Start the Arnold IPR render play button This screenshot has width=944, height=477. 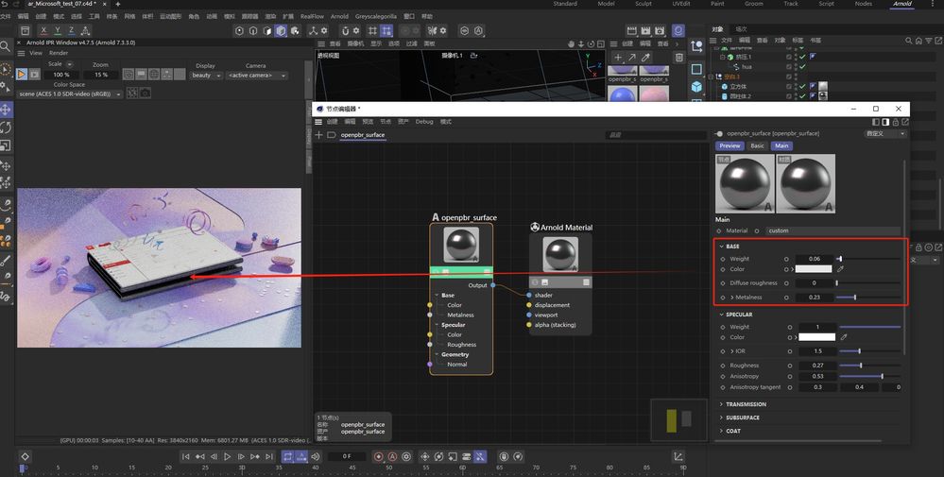[x=22, y=74]
